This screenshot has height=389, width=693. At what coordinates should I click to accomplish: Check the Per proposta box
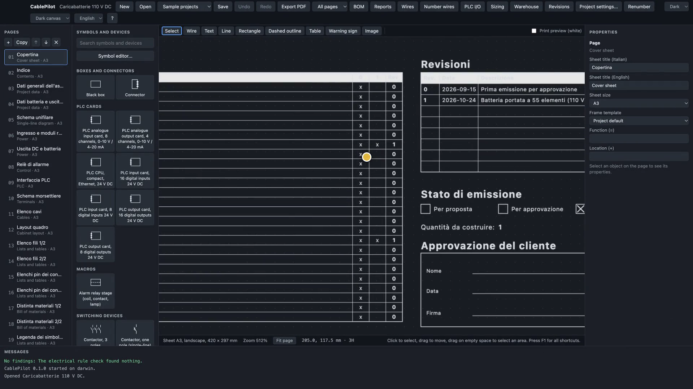[426, 209]
